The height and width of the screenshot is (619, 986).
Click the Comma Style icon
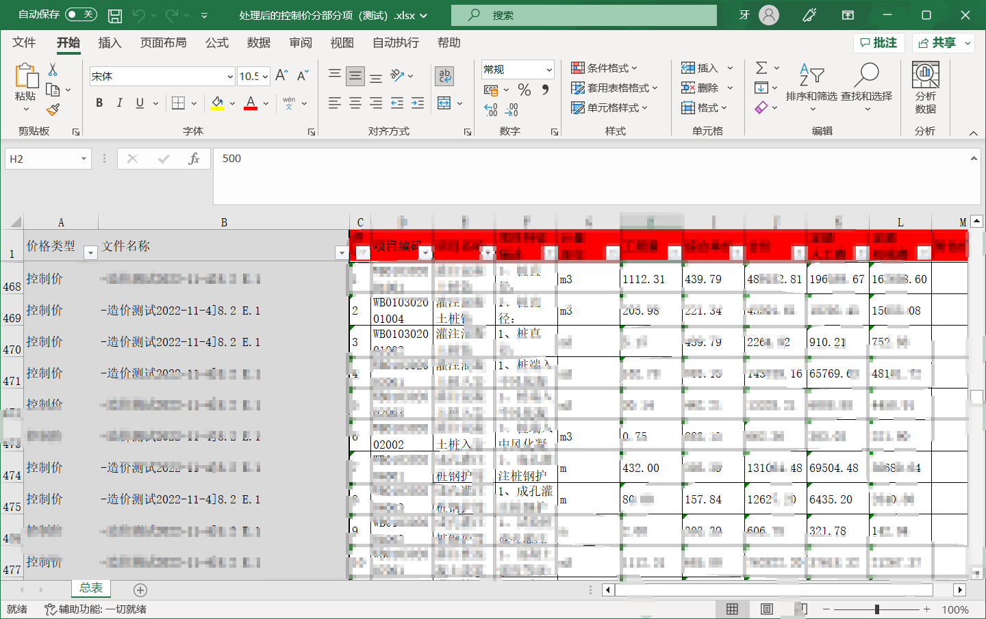tap(545, 90)
